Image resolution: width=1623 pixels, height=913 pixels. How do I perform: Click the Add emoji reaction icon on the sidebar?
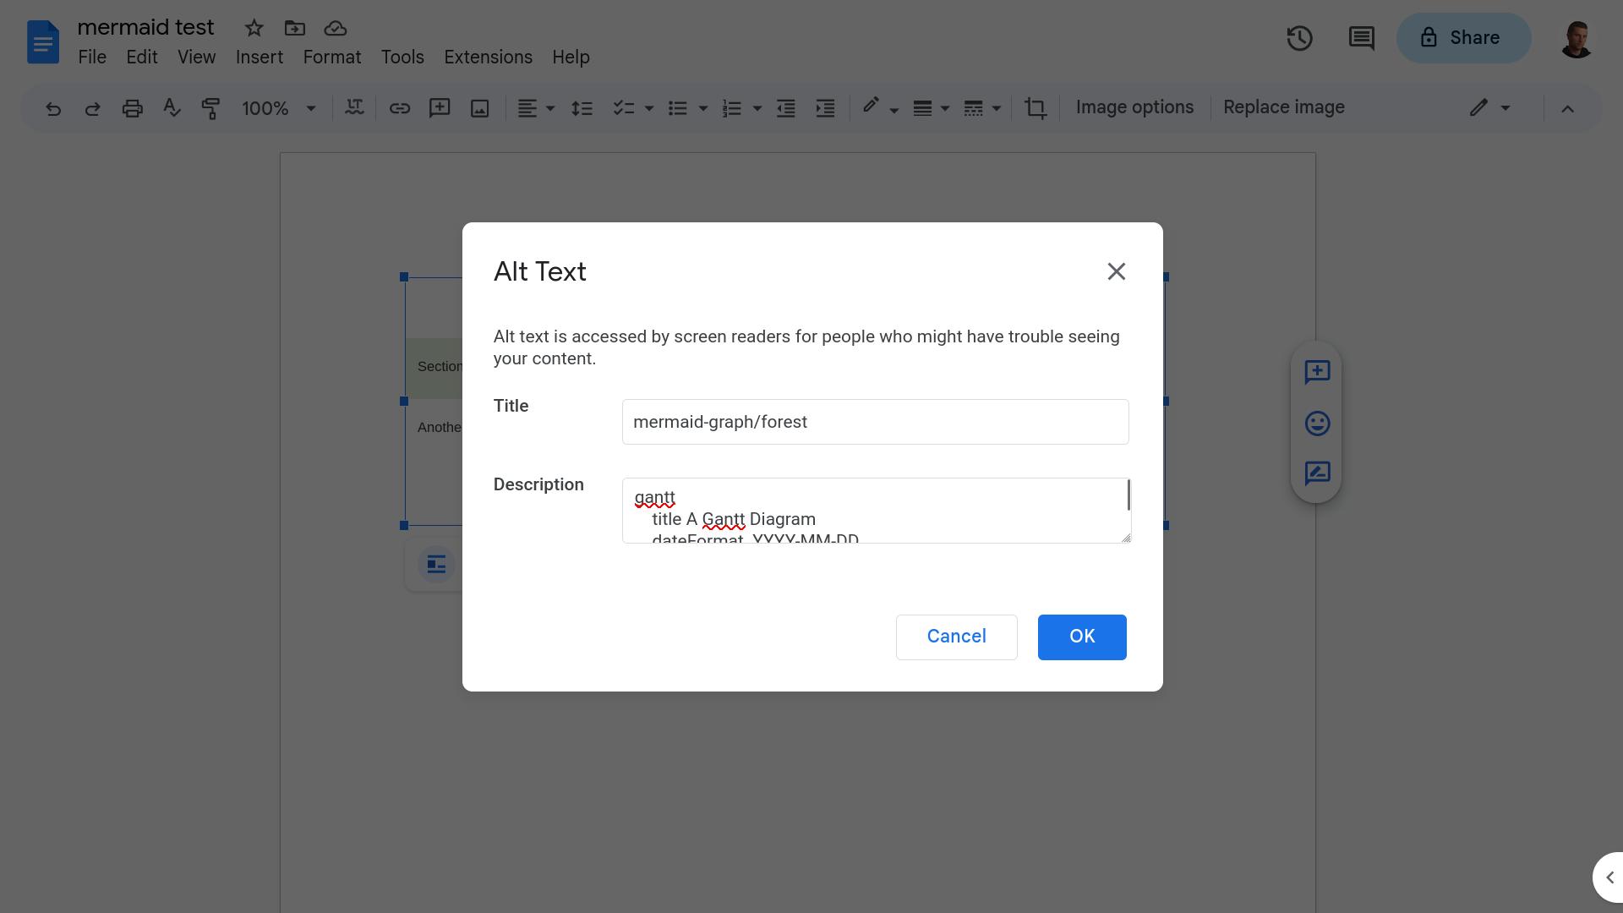pos(1316,424)
